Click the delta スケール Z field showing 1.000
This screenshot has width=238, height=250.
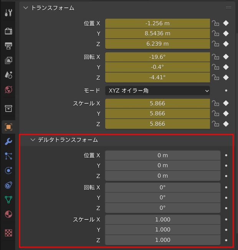coord(163,240)
